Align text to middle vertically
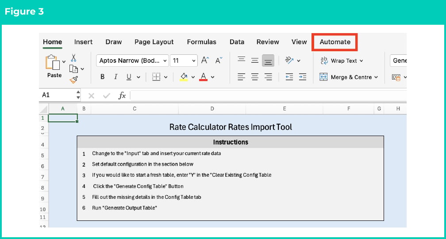The image size is (446, 239). [254, 61]
